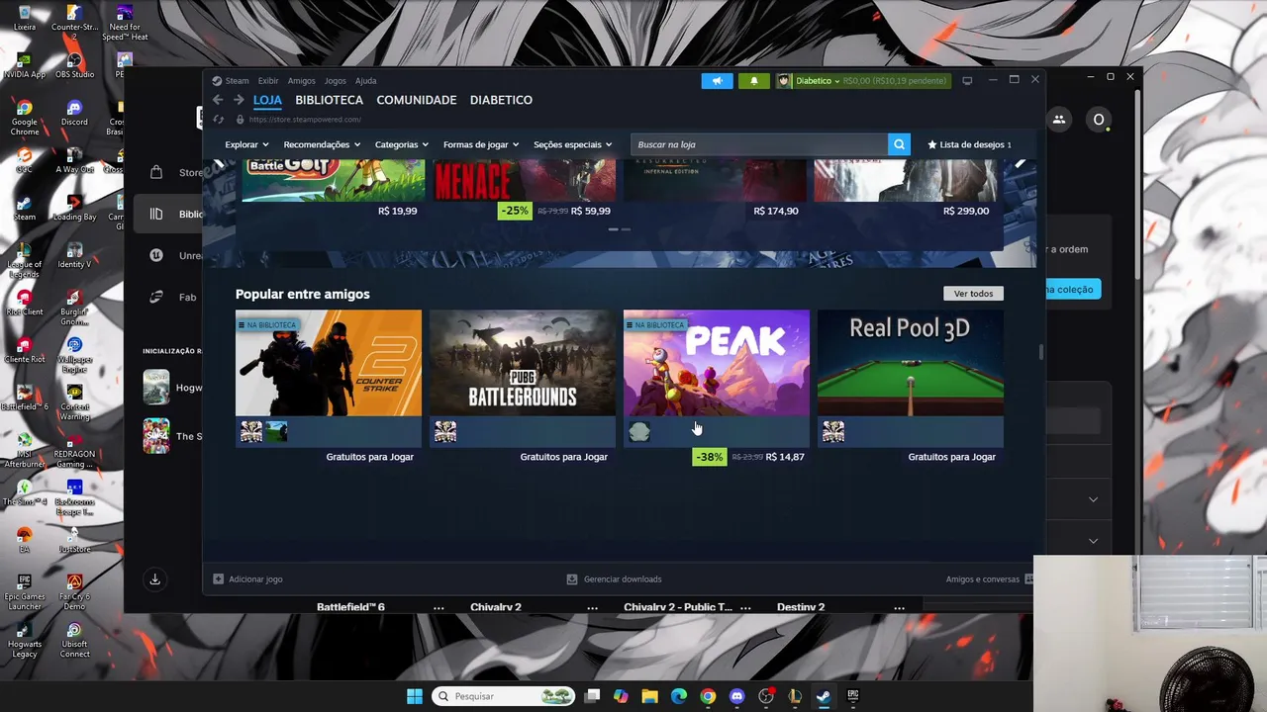Image resolution: width=1267 pixels, height=712 pixels.
Task: Click the Windows Start button
Action: click(x=415, y=696)
